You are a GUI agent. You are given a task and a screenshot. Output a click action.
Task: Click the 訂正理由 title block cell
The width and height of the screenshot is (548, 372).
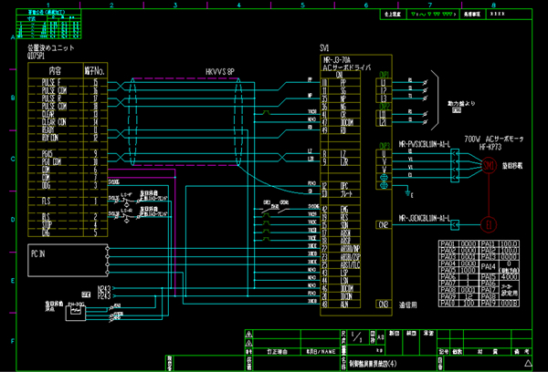pyautogui.click(x=277, y=352)
